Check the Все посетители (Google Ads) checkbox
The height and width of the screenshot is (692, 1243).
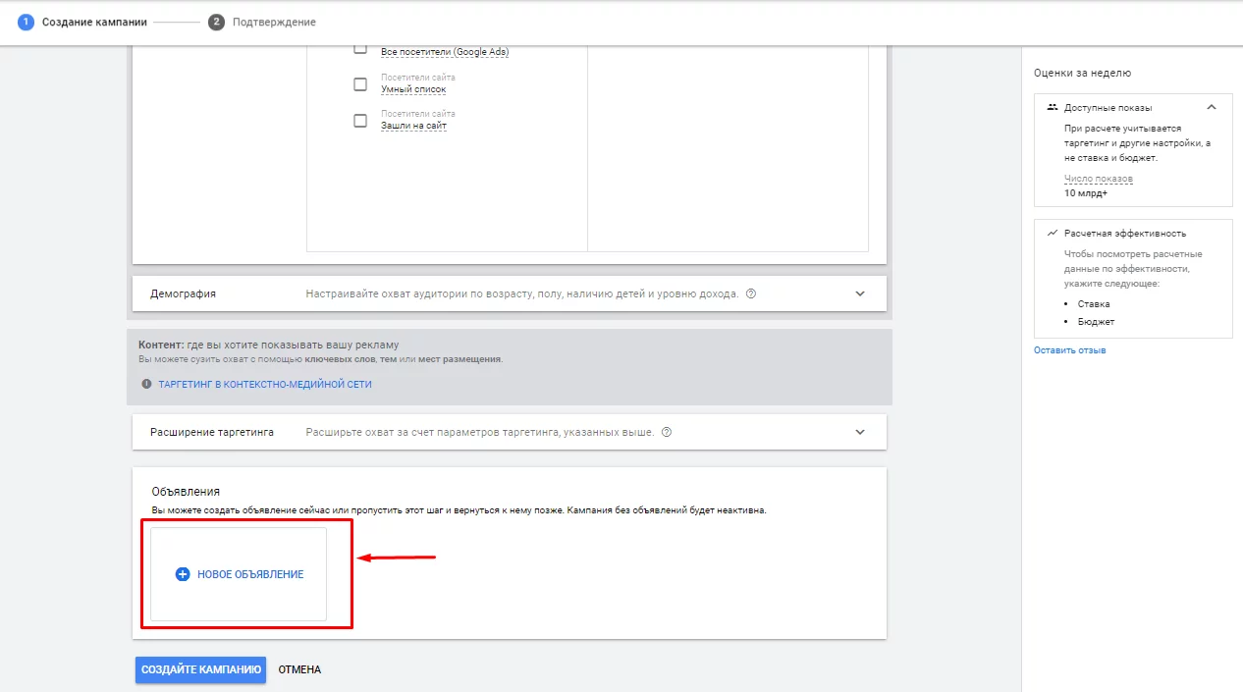(x=360, y=49)
